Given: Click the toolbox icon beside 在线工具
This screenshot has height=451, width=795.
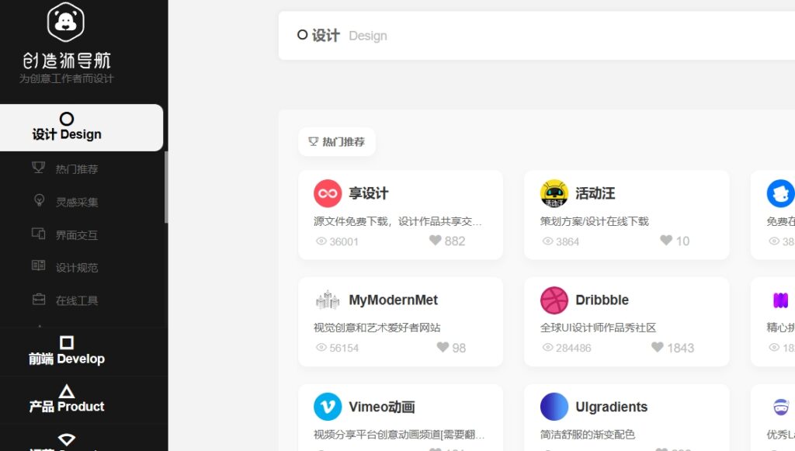Looking at the screenshot, I should click(x=39, y=299).
